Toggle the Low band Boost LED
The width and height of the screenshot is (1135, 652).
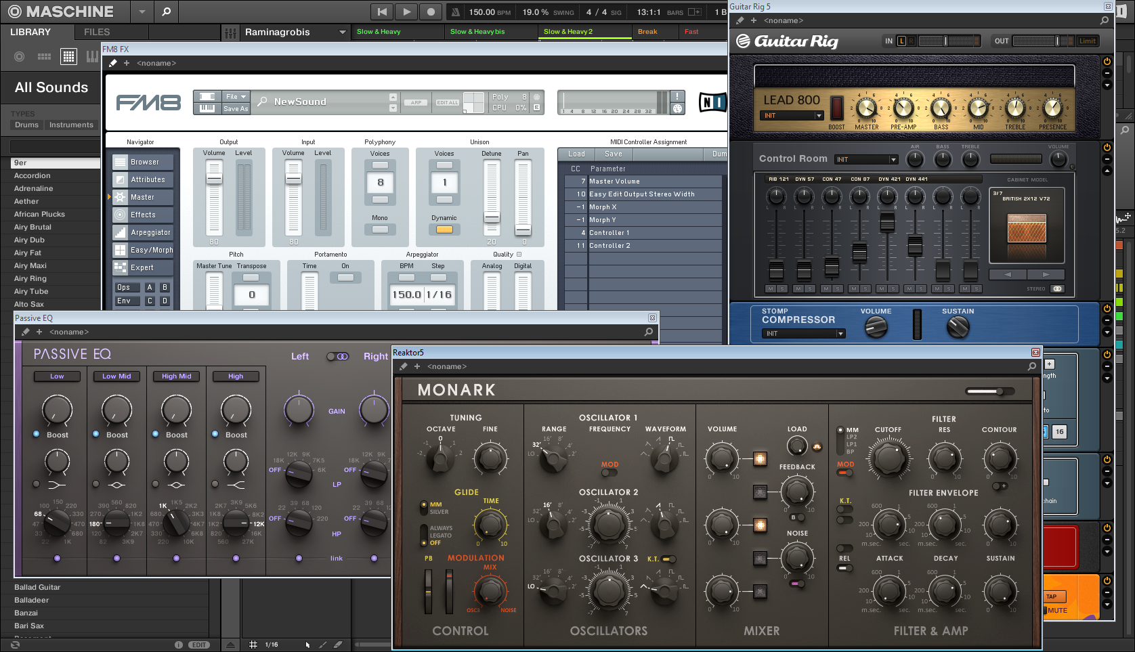[x=37, y=434]
